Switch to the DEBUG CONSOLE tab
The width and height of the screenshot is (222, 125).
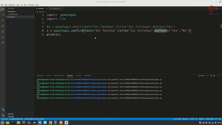point(59,76)
